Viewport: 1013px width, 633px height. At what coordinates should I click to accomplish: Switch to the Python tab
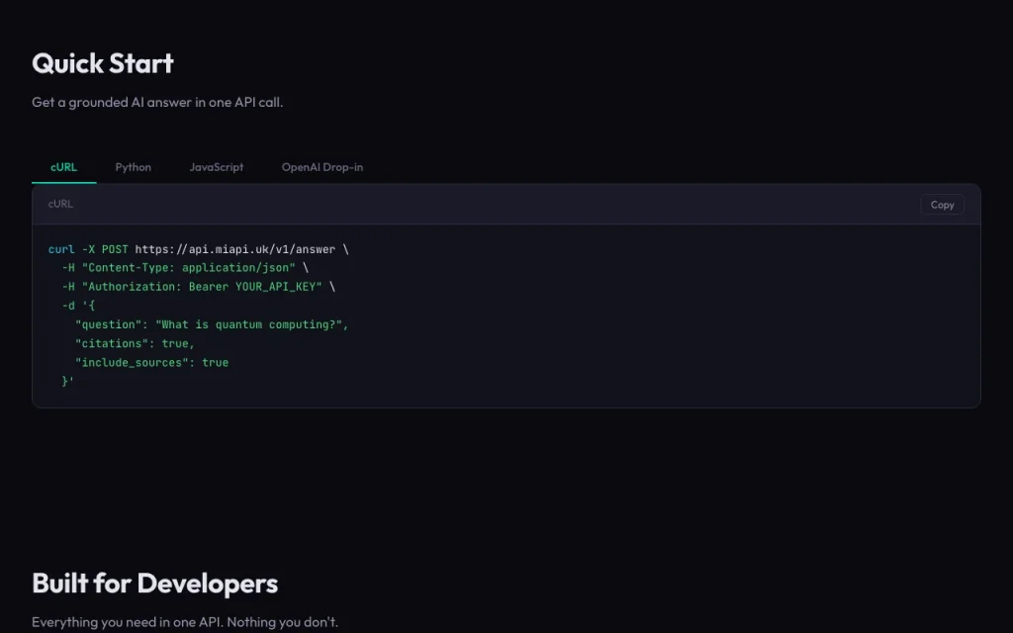coord(134,167)
